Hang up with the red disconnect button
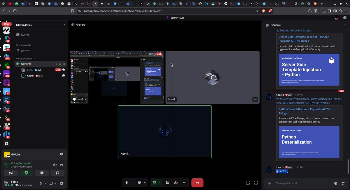The width and height of the screenshot is (350, 190). click(197, 183)
